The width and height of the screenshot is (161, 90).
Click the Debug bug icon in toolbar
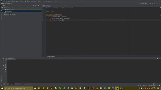pyautogui.click(x=153, y=4)
